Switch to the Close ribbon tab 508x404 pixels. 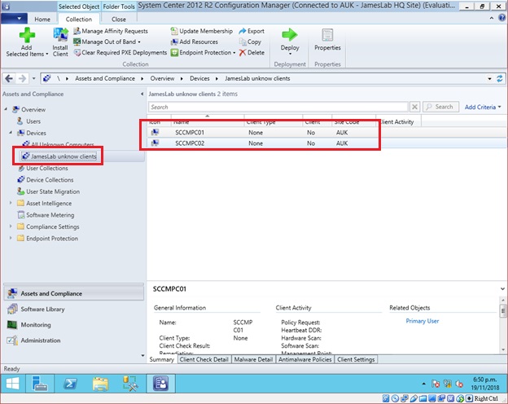click(x=119, y=19)
